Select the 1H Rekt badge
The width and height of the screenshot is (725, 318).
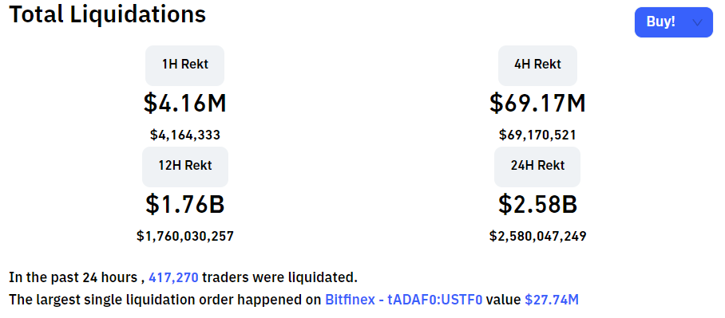[185, 65]
